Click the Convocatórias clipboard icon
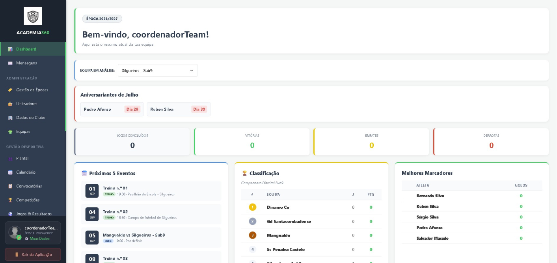The height and width of the screenshot is (263, 557). pos(10,186)
